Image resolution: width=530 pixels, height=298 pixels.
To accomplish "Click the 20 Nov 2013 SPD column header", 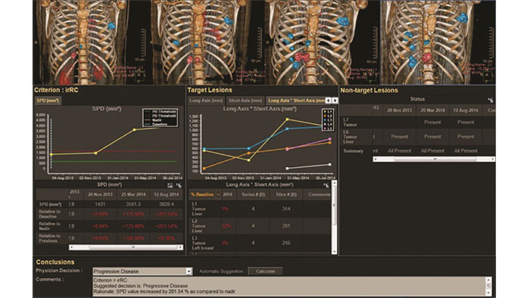I will tap(100, 194).
